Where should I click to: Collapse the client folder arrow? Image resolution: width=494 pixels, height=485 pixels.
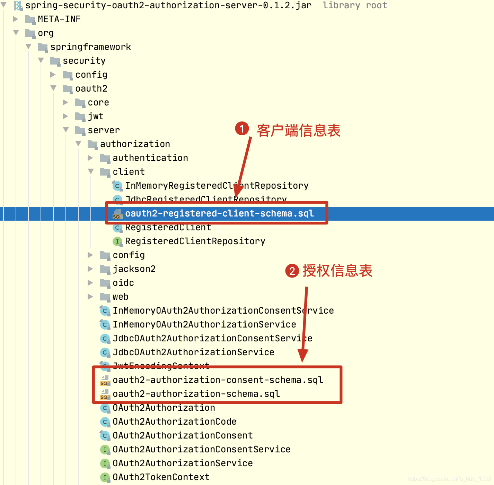tap(91, 171)
